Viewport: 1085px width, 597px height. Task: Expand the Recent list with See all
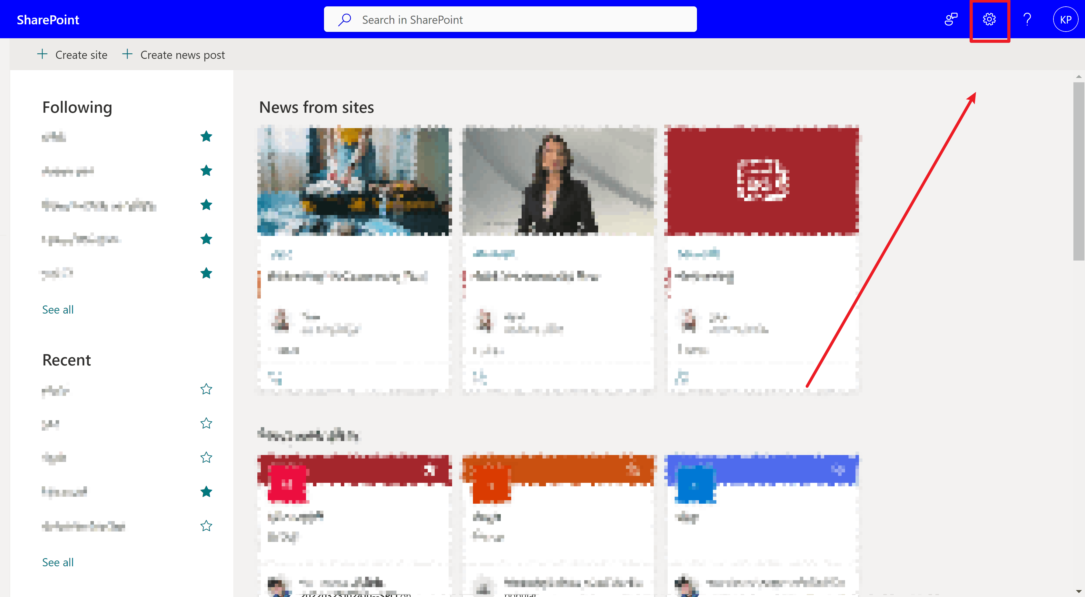point(58,563)
